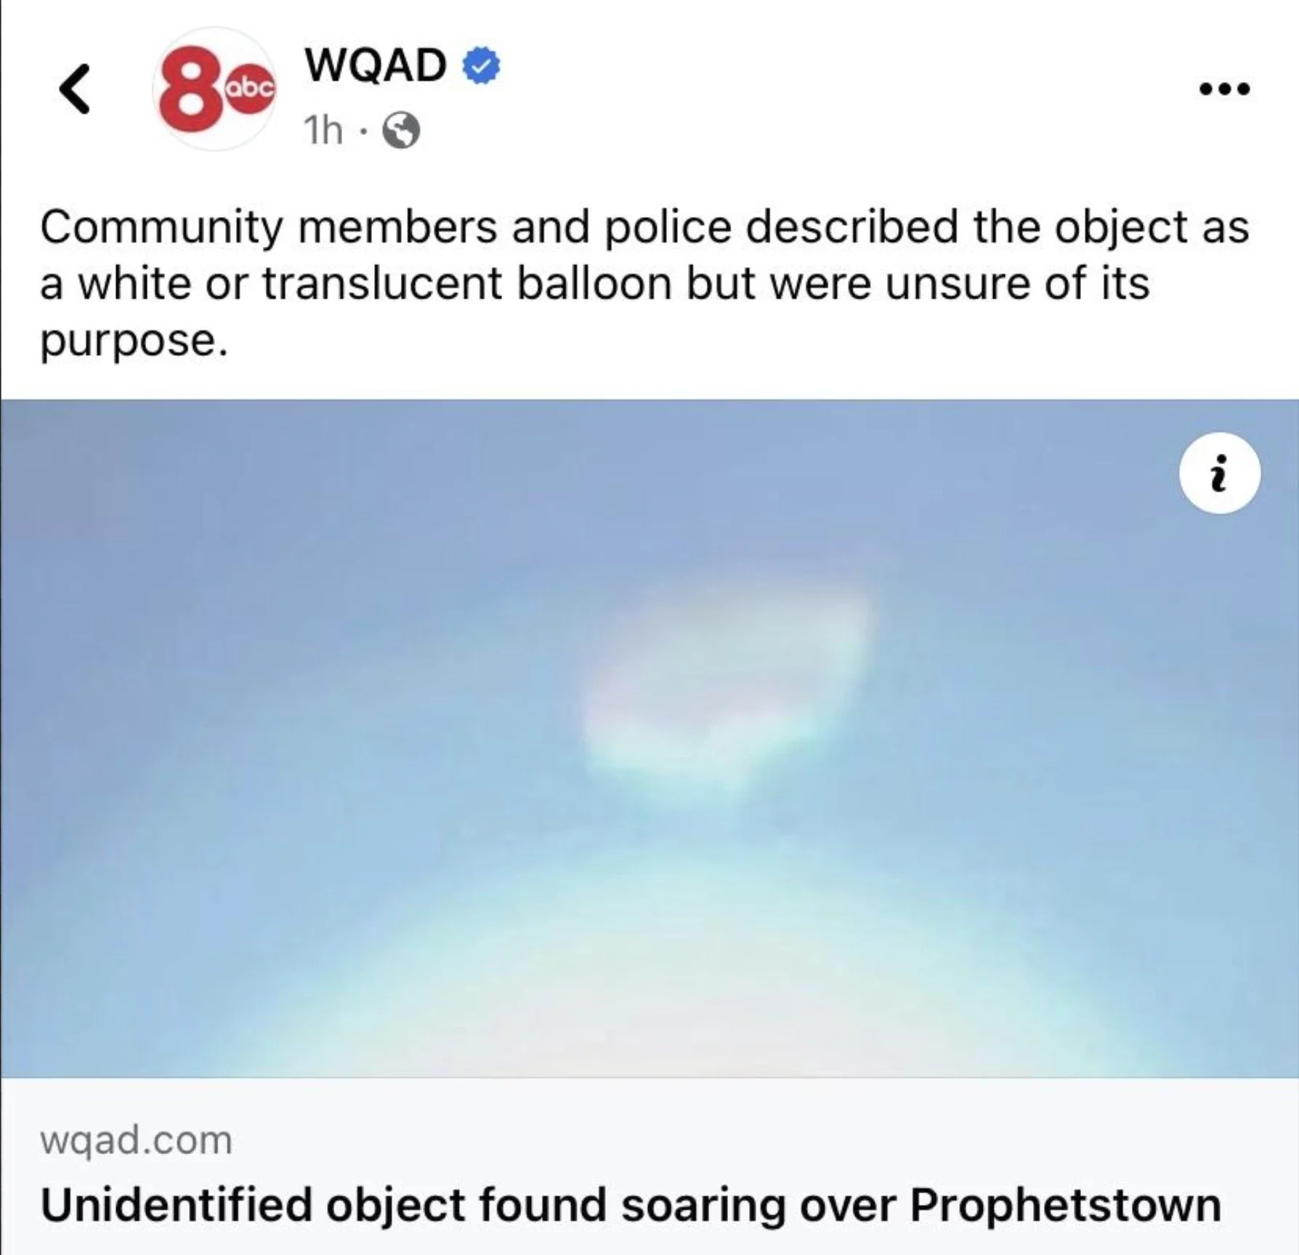This screenshot has width=1299, height=1255.
Task: Select the word Prophetstown in headline
Action: pos(1066,1206)
